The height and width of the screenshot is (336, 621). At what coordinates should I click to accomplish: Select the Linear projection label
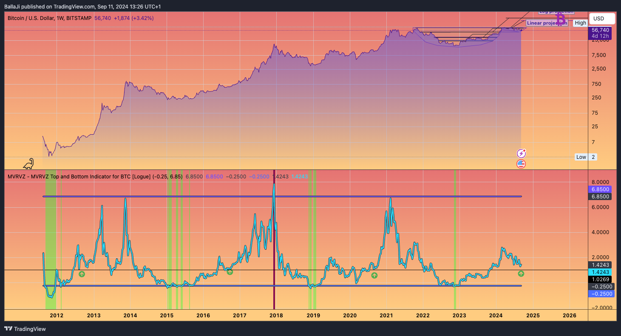click(x=547, y=23)
